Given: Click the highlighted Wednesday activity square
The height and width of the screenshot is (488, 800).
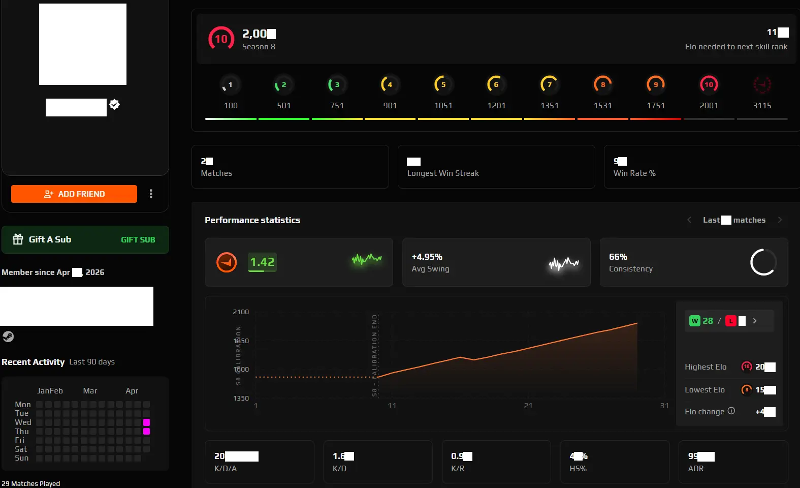Looking at the screenshot, I should (x=146, y=422).
